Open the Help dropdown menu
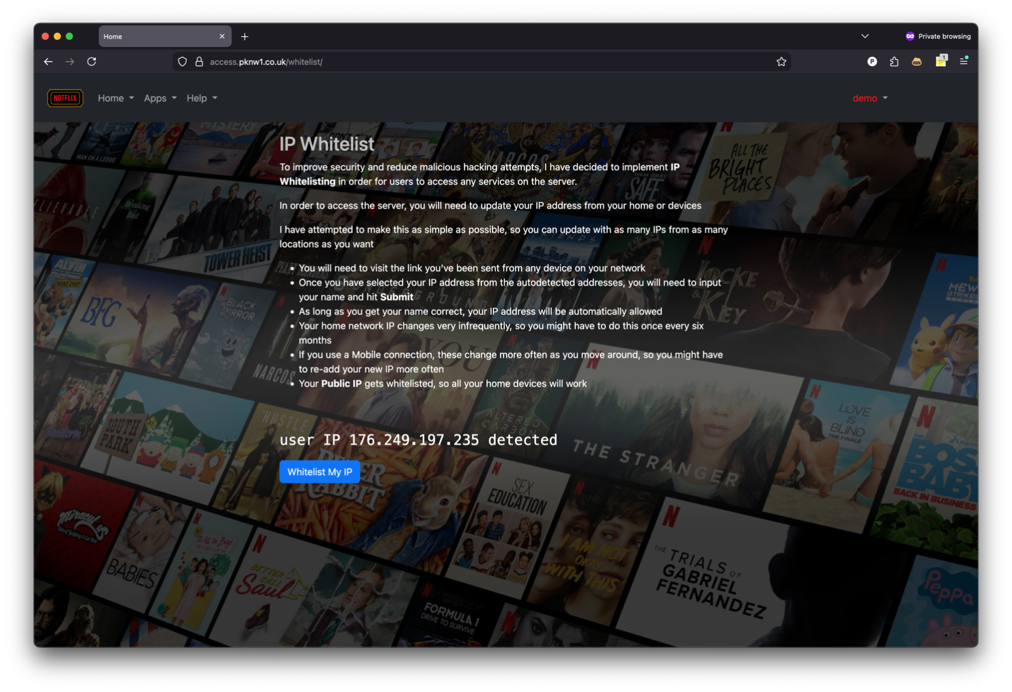 click(x=202, y=98)
